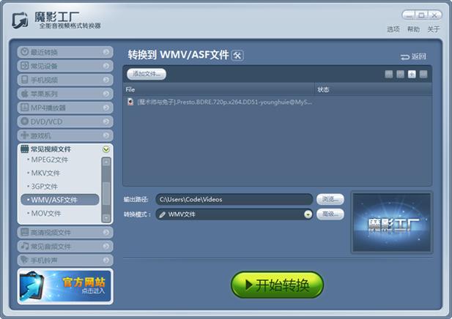This screenshot has height=319, width=452.
Task: Open the 苹果系列 category with apple icon
Action: coord(65,94)
